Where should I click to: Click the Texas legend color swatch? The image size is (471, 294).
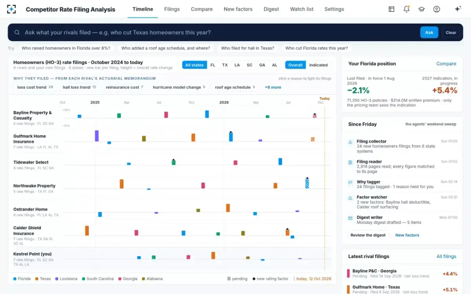click(x=37, y=279)
